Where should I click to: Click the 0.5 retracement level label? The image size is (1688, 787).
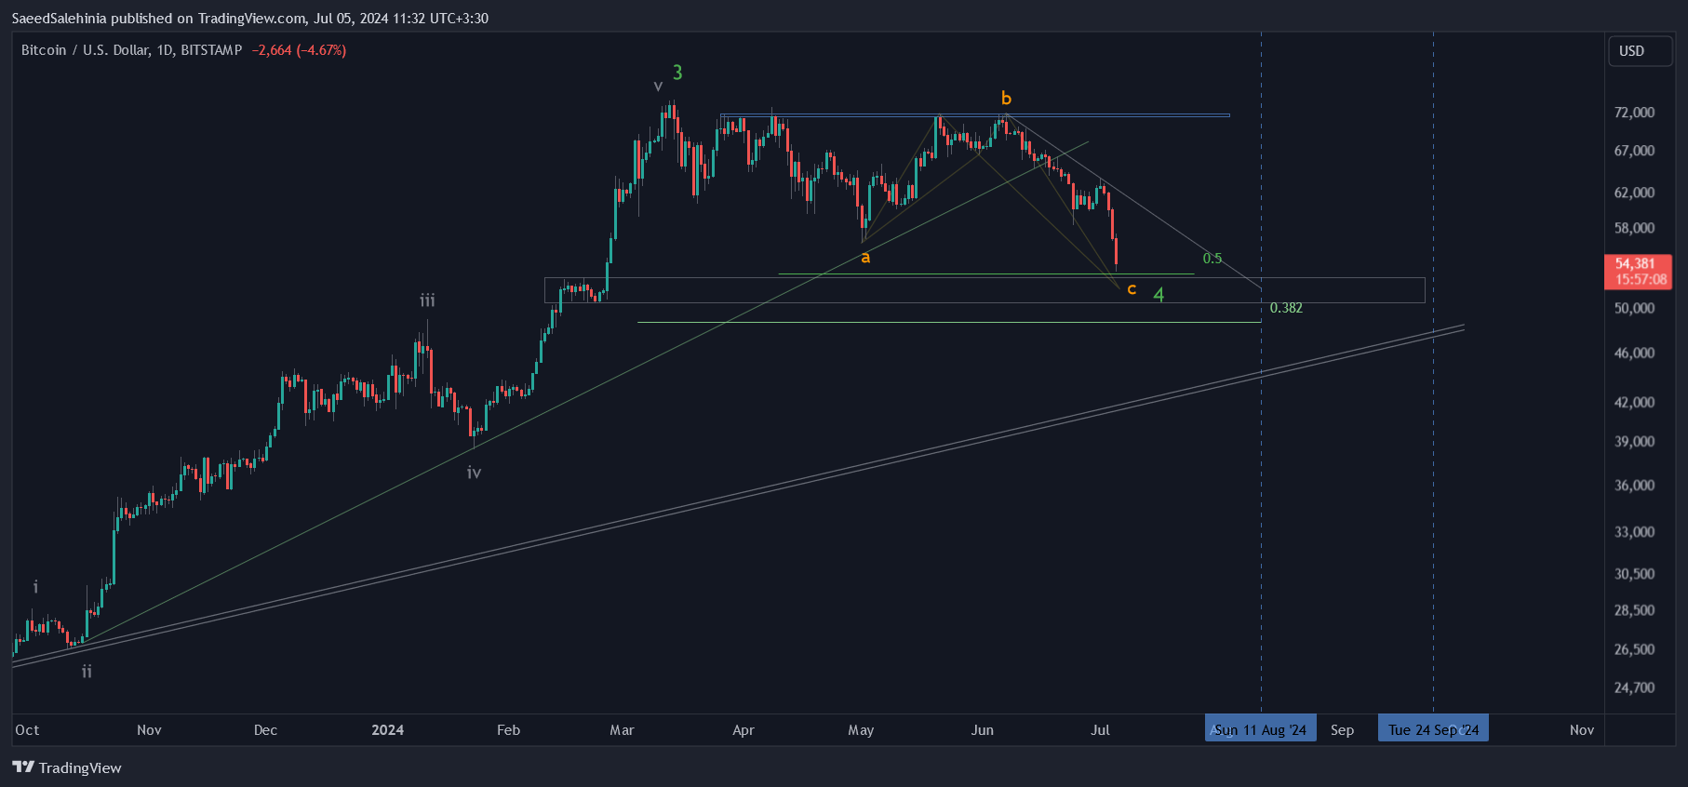1212,259
